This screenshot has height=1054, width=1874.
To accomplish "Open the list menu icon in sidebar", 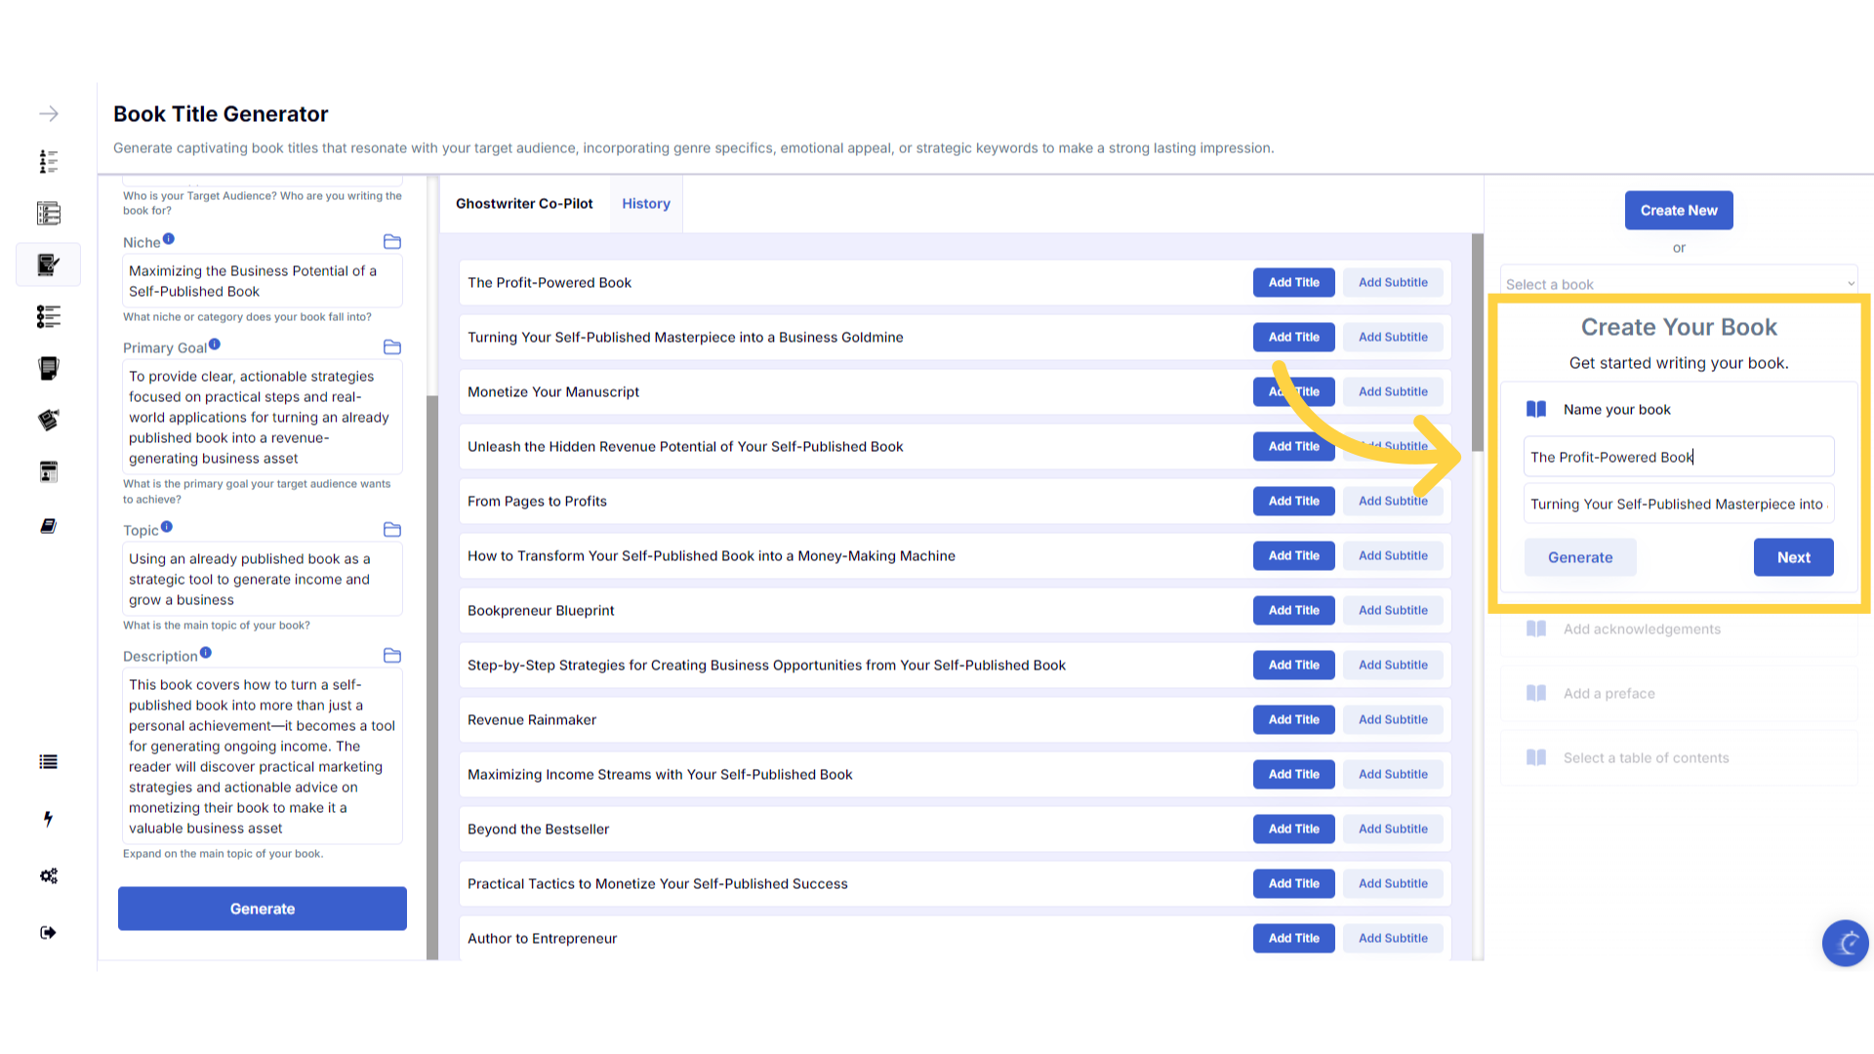I will [48, 762].
